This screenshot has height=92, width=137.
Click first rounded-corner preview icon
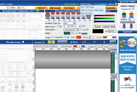click(x=49, y=42)
